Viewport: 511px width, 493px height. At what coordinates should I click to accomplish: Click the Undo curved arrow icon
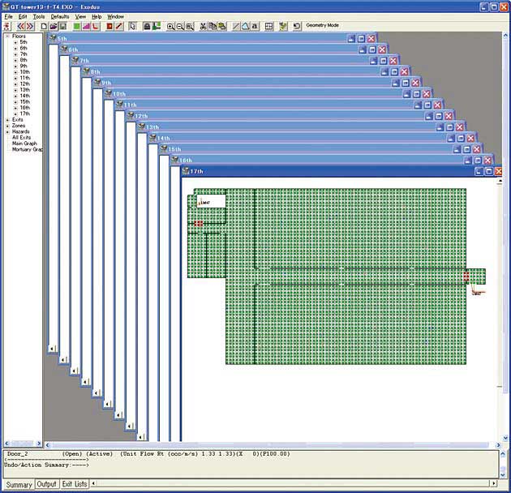tap(297, 27)
